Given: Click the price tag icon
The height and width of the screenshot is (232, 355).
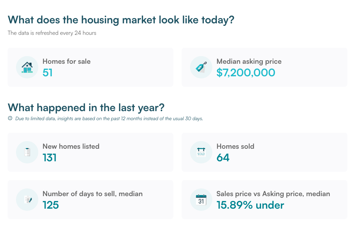Looking at the screenshot, I should click(x=201, y=67).
